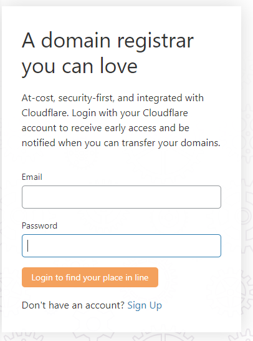253x341 pixels.
Task: Open the Sign Up link
Action: (x=145, y=305)
